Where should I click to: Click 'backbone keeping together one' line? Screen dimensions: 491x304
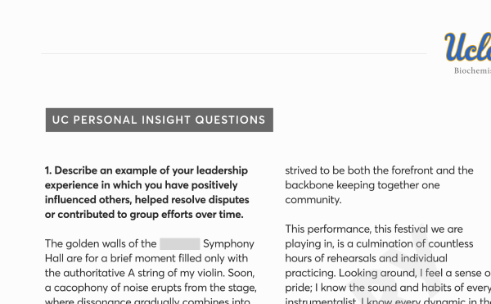pos(363,185)
